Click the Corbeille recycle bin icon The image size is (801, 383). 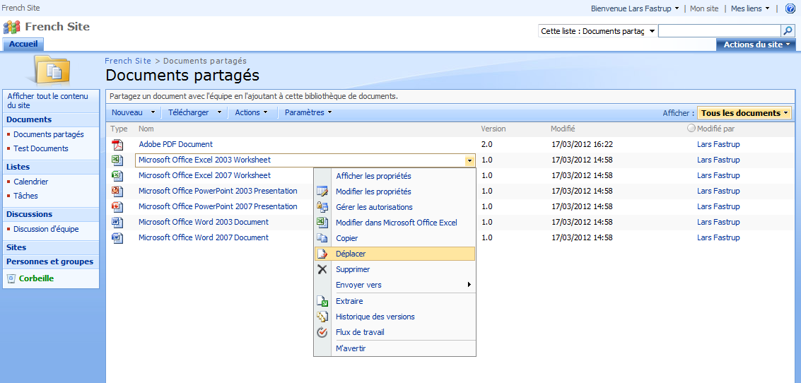coord(11,279)
